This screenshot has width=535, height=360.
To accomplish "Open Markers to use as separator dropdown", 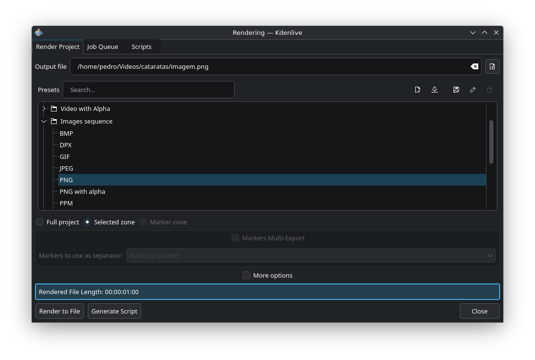I will click(x=310, y=255).
